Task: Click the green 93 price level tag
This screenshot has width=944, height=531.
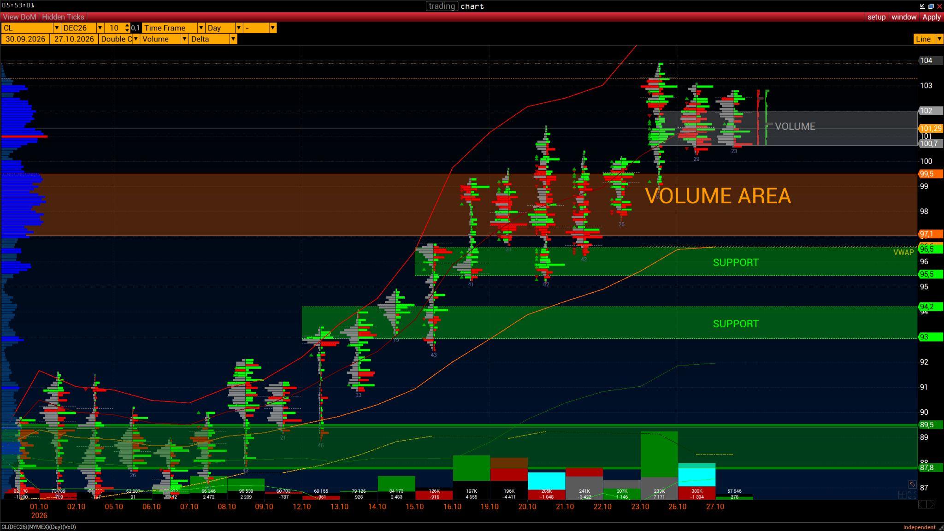Action: pyautogui.click(x=930, y=337)
